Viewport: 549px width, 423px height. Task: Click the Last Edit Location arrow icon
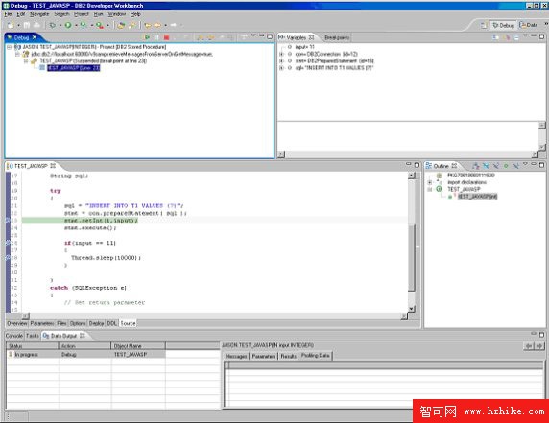click(148, 25)
